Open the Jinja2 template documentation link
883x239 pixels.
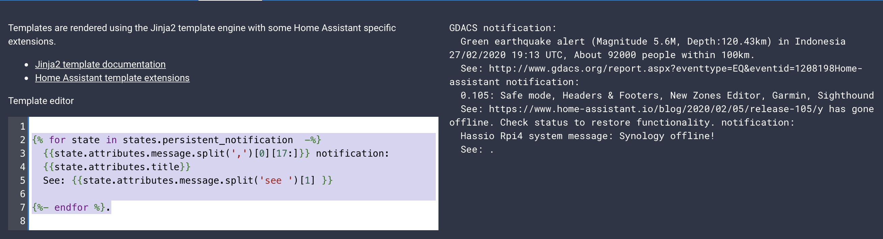(x=100, y=64)
